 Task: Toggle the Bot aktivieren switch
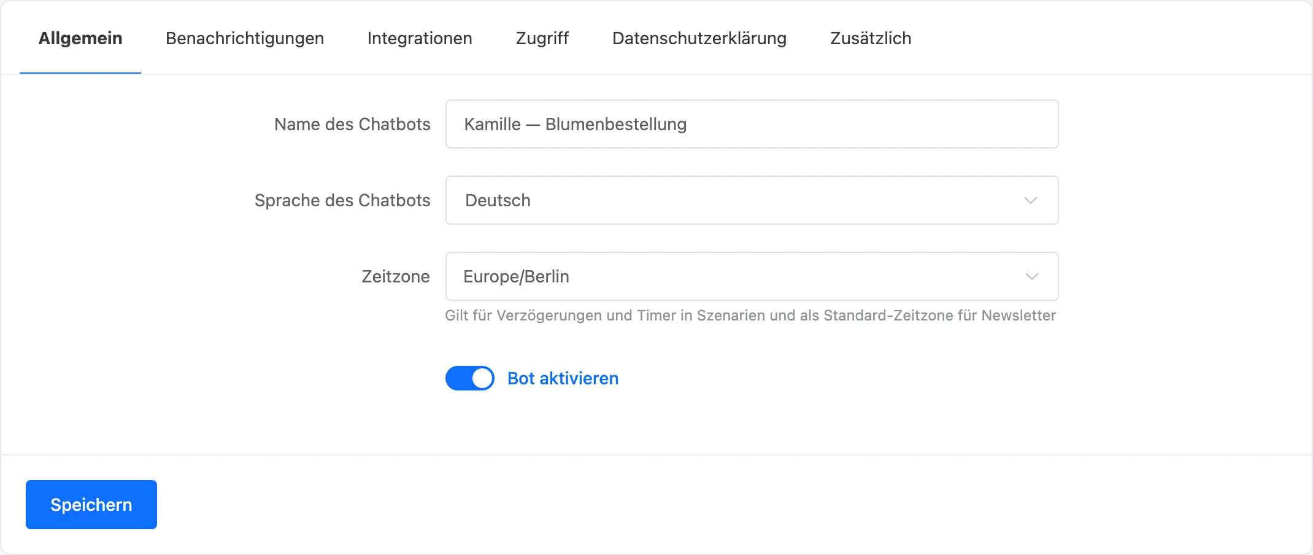pyautogui.click(x=470, y=378)
